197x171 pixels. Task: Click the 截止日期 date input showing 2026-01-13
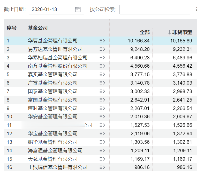56,10
